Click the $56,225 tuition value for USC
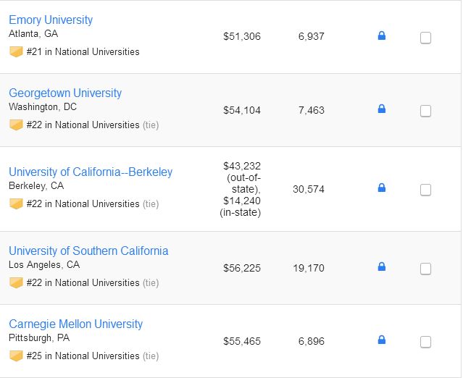The image size is (463, 378). pyautogui.click(x=242, y=268)
